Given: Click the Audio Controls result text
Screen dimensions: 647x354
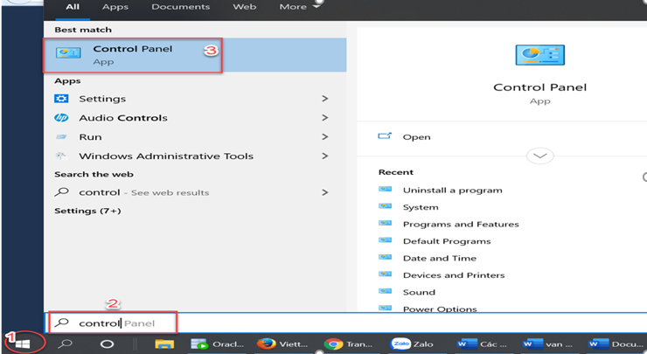Looking at the screenshot, I should (123, 118).
